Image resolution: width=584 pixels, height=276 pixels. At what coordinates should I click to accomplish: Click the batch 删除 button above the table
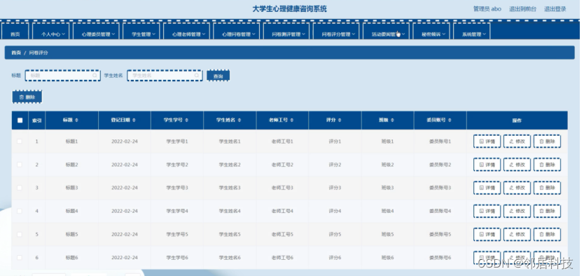(x=27, y=97)
